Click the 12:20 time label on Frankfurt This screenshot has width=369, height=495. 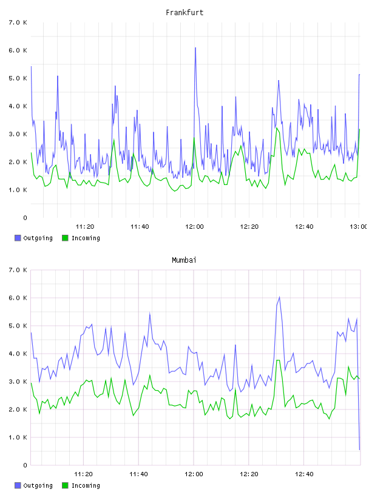[249, 226]
